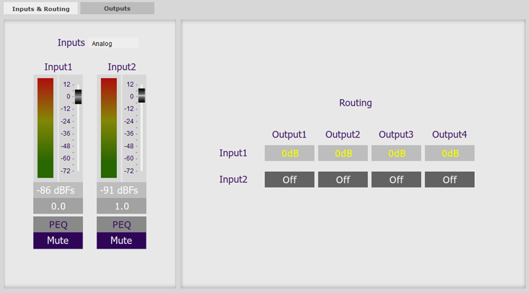
Task: Mute Input1
Action: [x=58, y=240]
